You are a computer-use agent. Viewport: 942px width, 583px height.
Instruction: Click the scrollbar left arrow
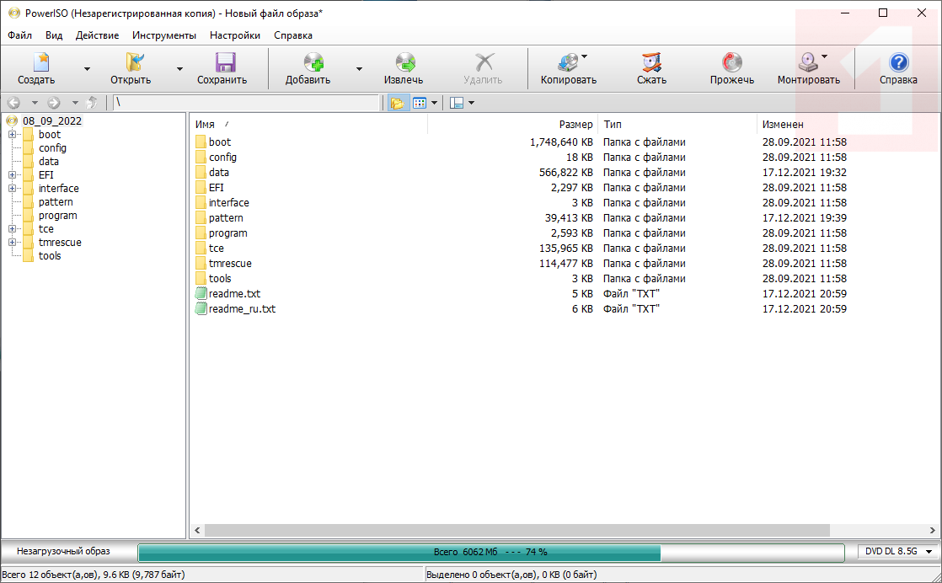[197, 530]
